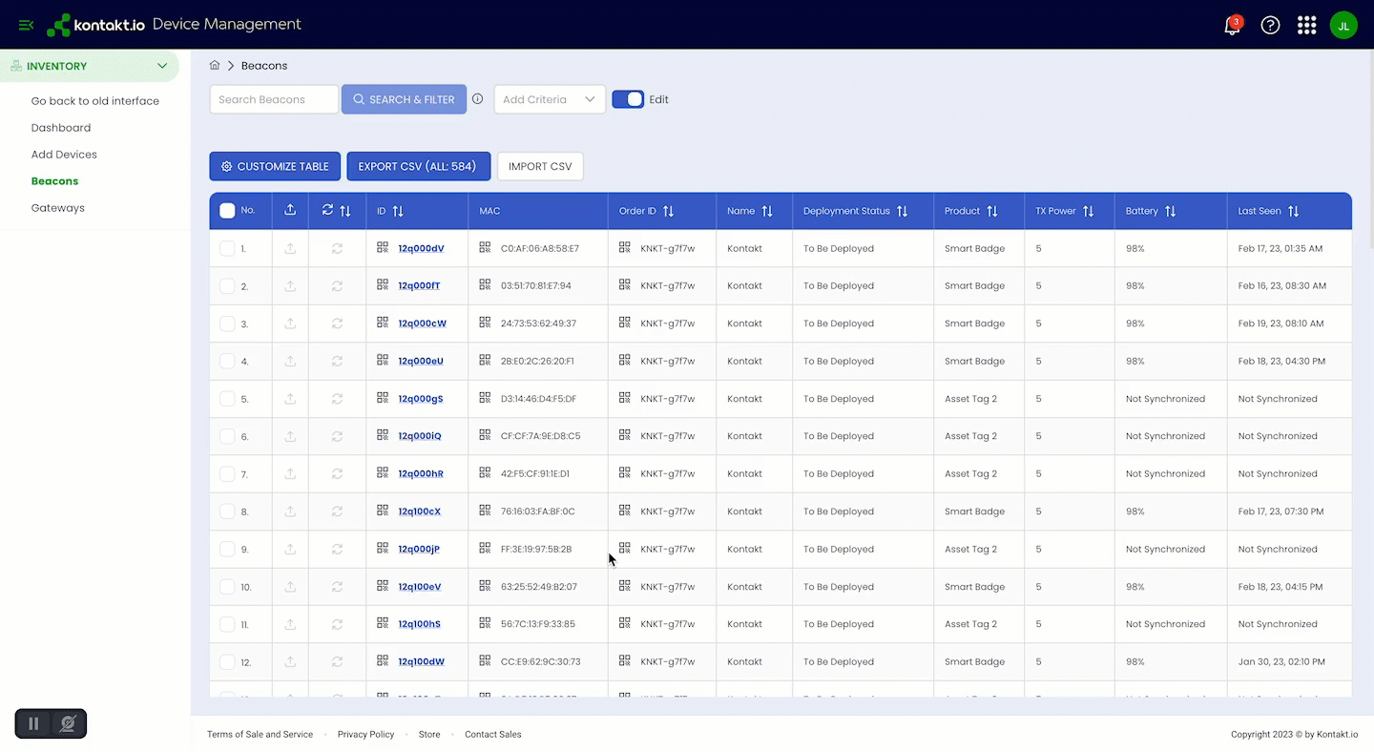
Task: Sort table by Name column
Action: point(767,211)
